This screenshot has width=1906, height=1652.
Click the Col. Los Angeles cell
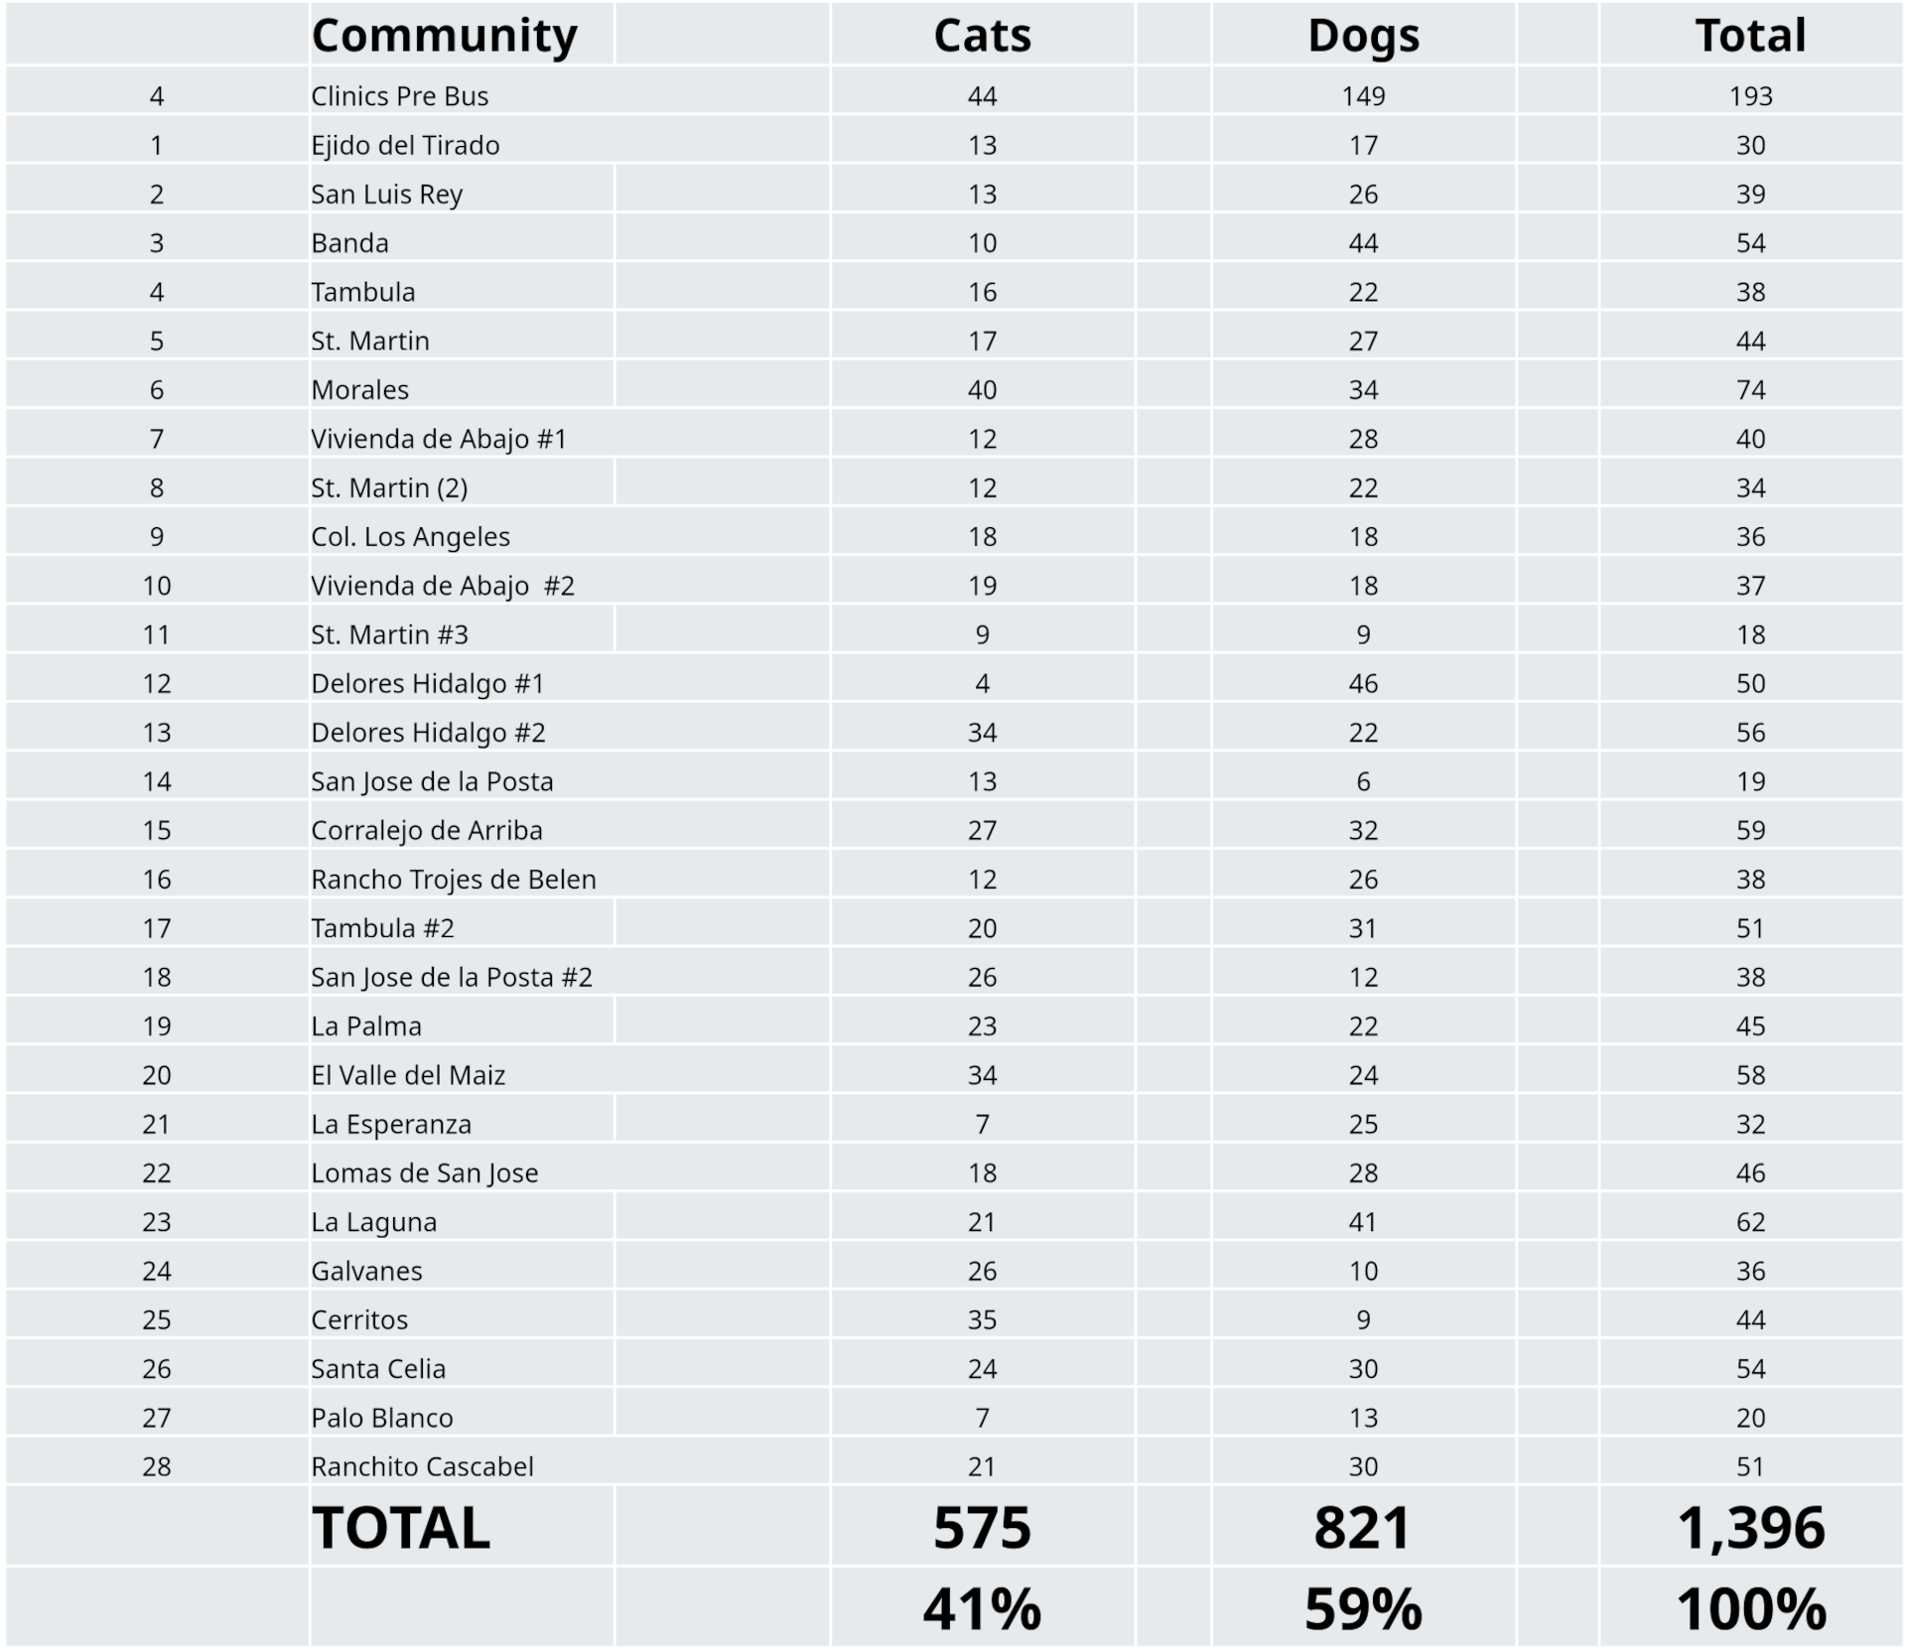[x=410, y=536]
